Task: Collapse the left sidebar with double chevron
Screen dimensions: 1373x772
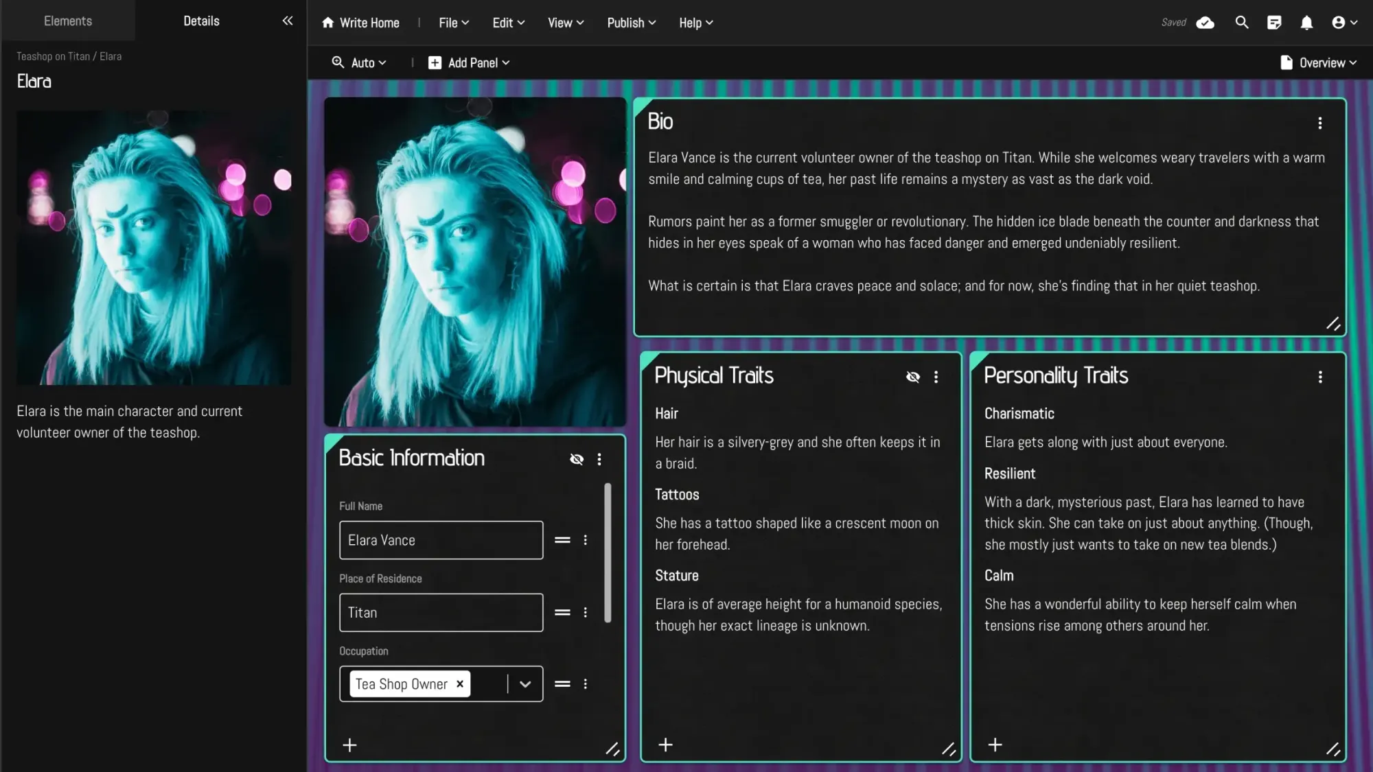Action: pyautogui.click(x=287, y=21)
